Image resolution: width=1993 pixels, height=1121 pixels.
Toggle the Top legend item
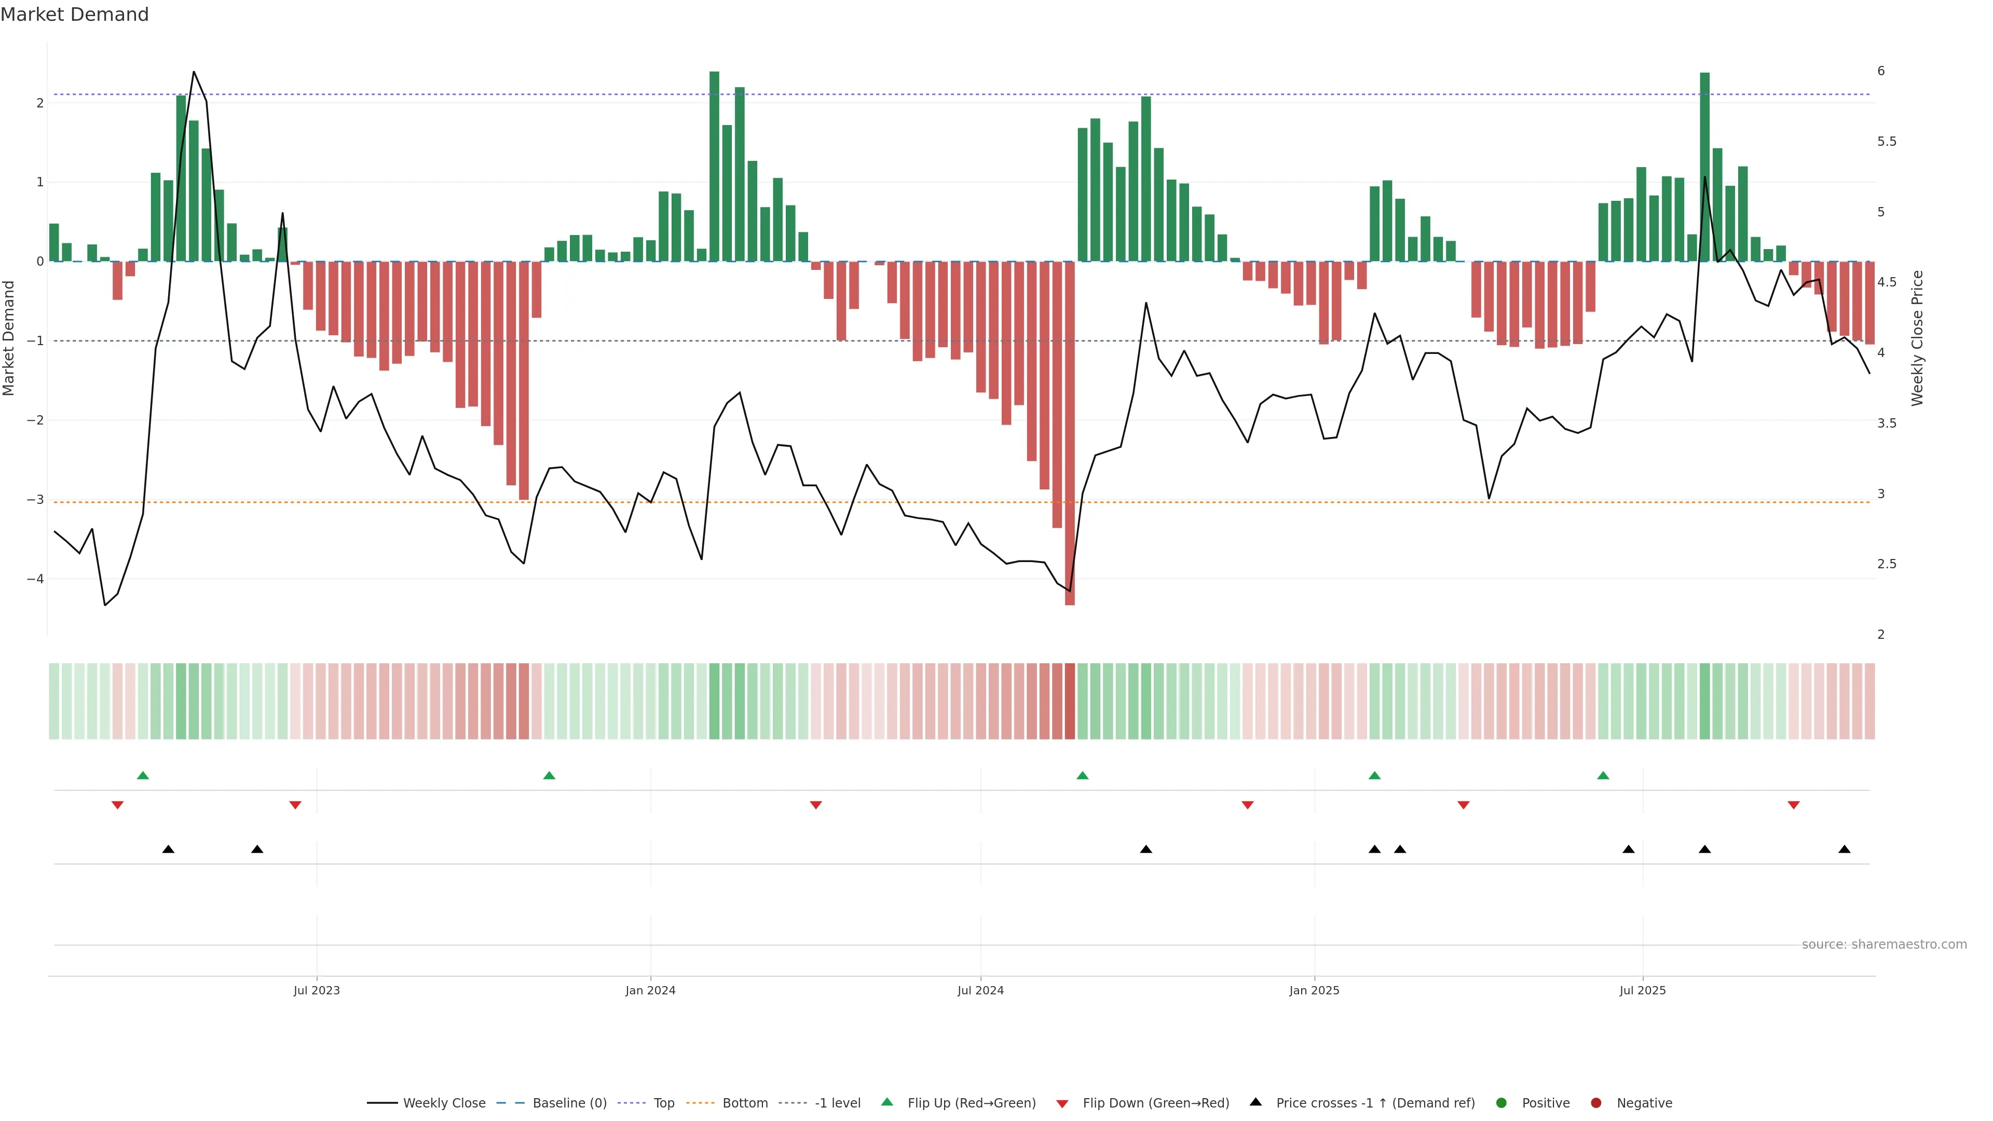pos(663,1103)
